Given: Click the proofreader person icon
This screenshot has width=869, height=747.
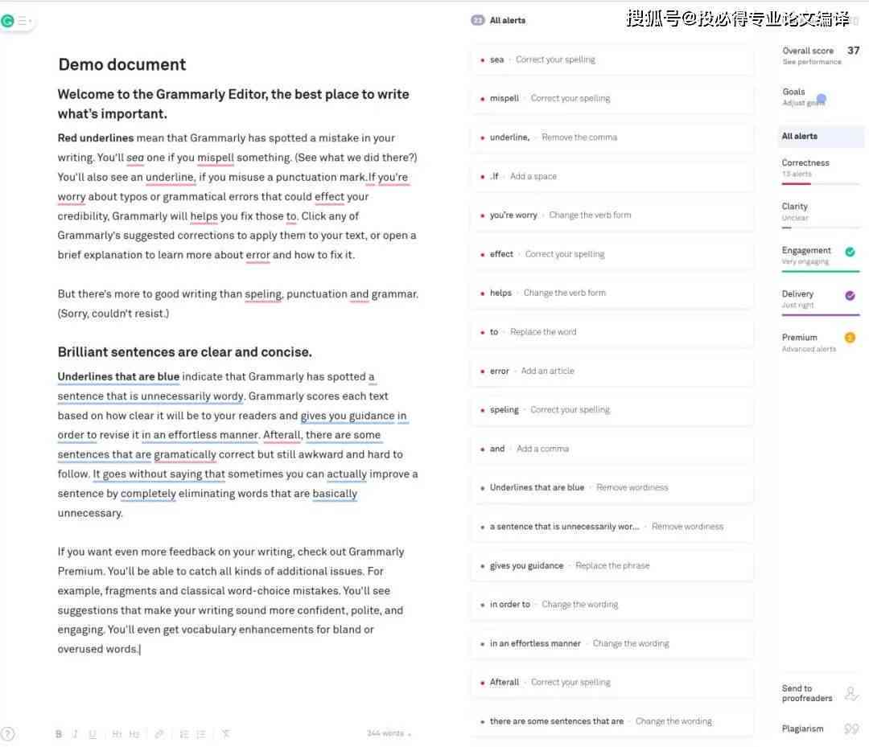Looking at the screenshot, I should 851,693.
